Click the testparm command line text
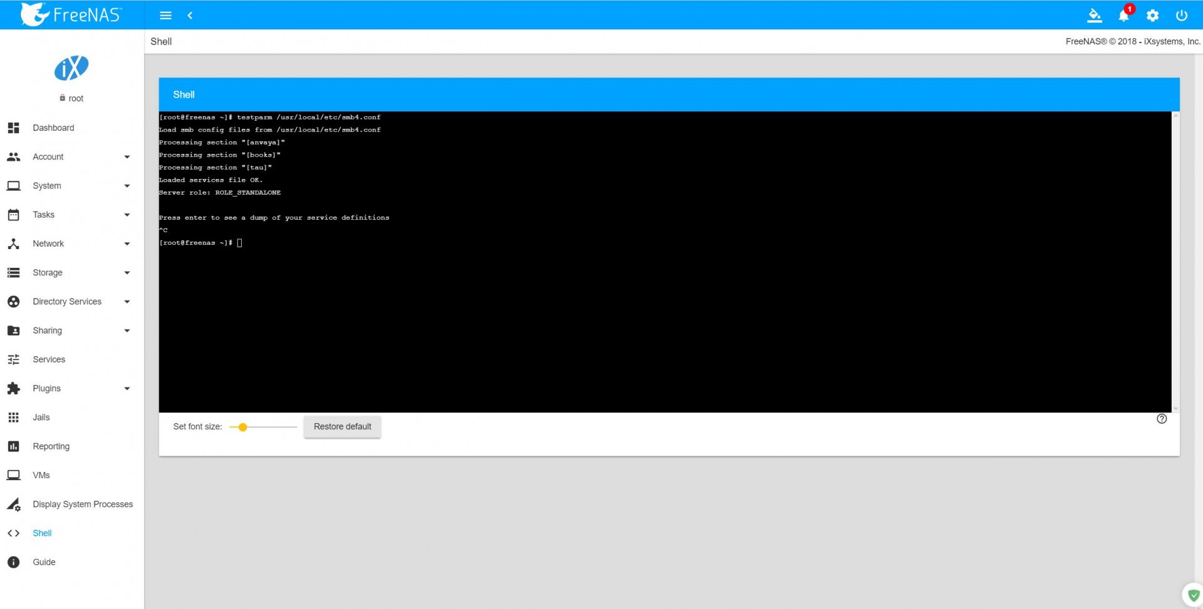This screenshot has height=609, width=1203. click(308, 117)
